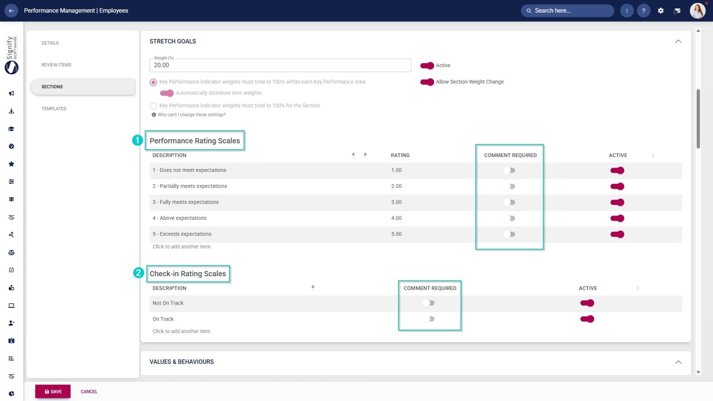
Task: Sort Performance Rating Scales by Description
Action: point(353,155)
